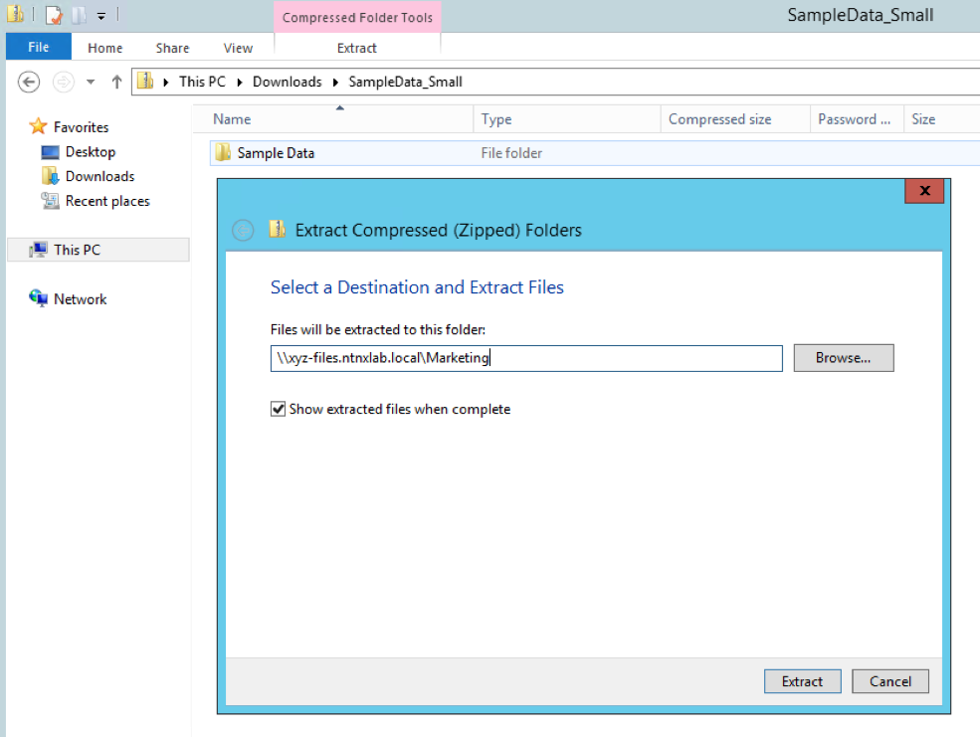This screenshot has height=737, width=980.
Task: Click the Favorites star icon
Action: tap(38, 126)
